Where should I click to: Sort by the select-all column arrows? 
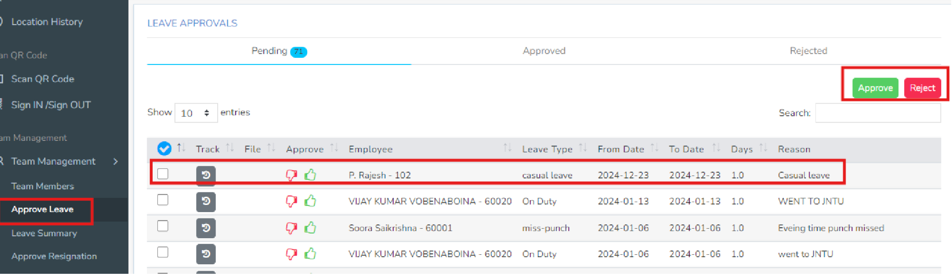181,148
